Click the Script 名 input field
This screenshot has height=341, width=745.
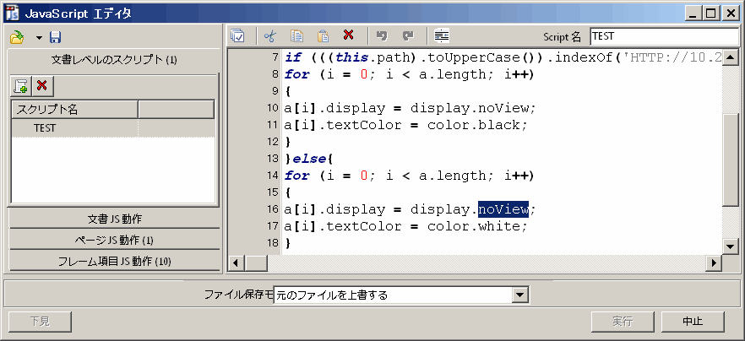pos(664,36)
